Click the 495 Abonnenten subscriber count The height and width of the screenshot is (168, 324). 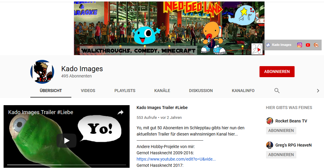[76, 76]
